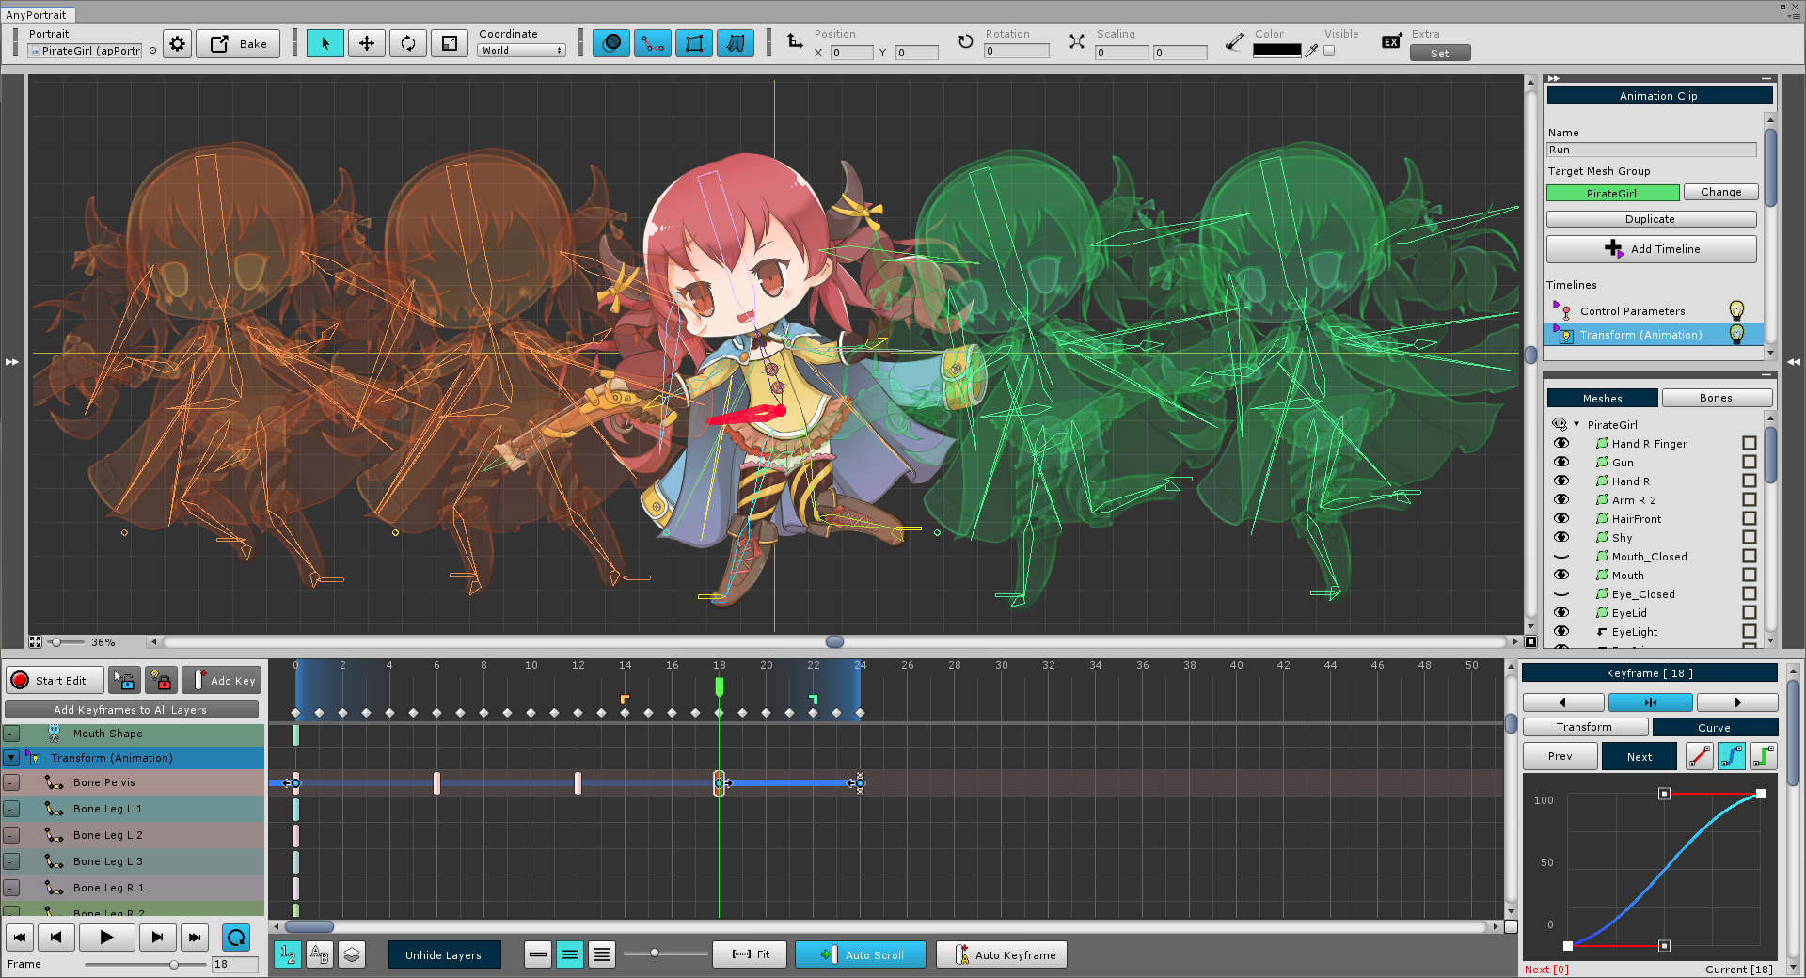Activate the Scale tool
This screenshot has width=1806, height=978.
click(450, 43)
